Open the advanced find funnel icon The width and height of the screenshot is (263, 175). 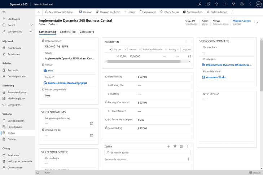(x=233, y=4)
